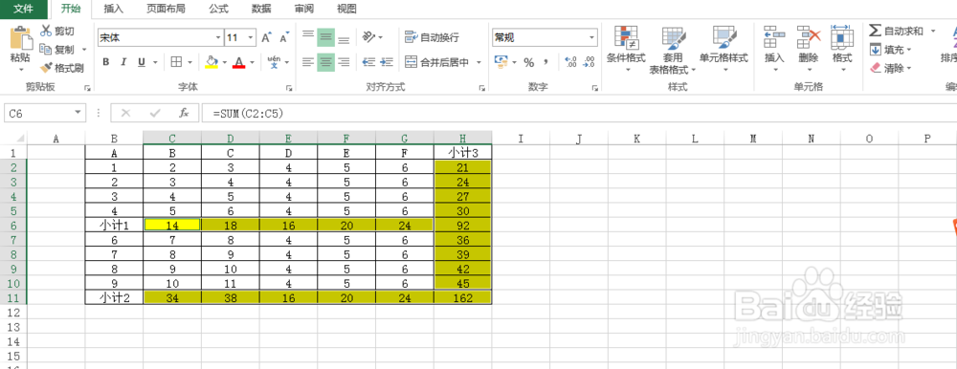
Task: Switch to the 页面布局 Page Layout tab
Action: point(166,10)
